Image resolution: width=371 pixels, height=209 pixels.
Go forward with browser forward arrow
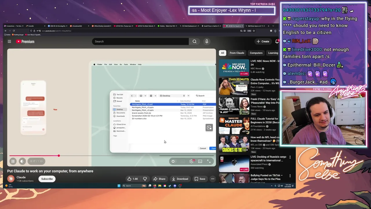10,31
